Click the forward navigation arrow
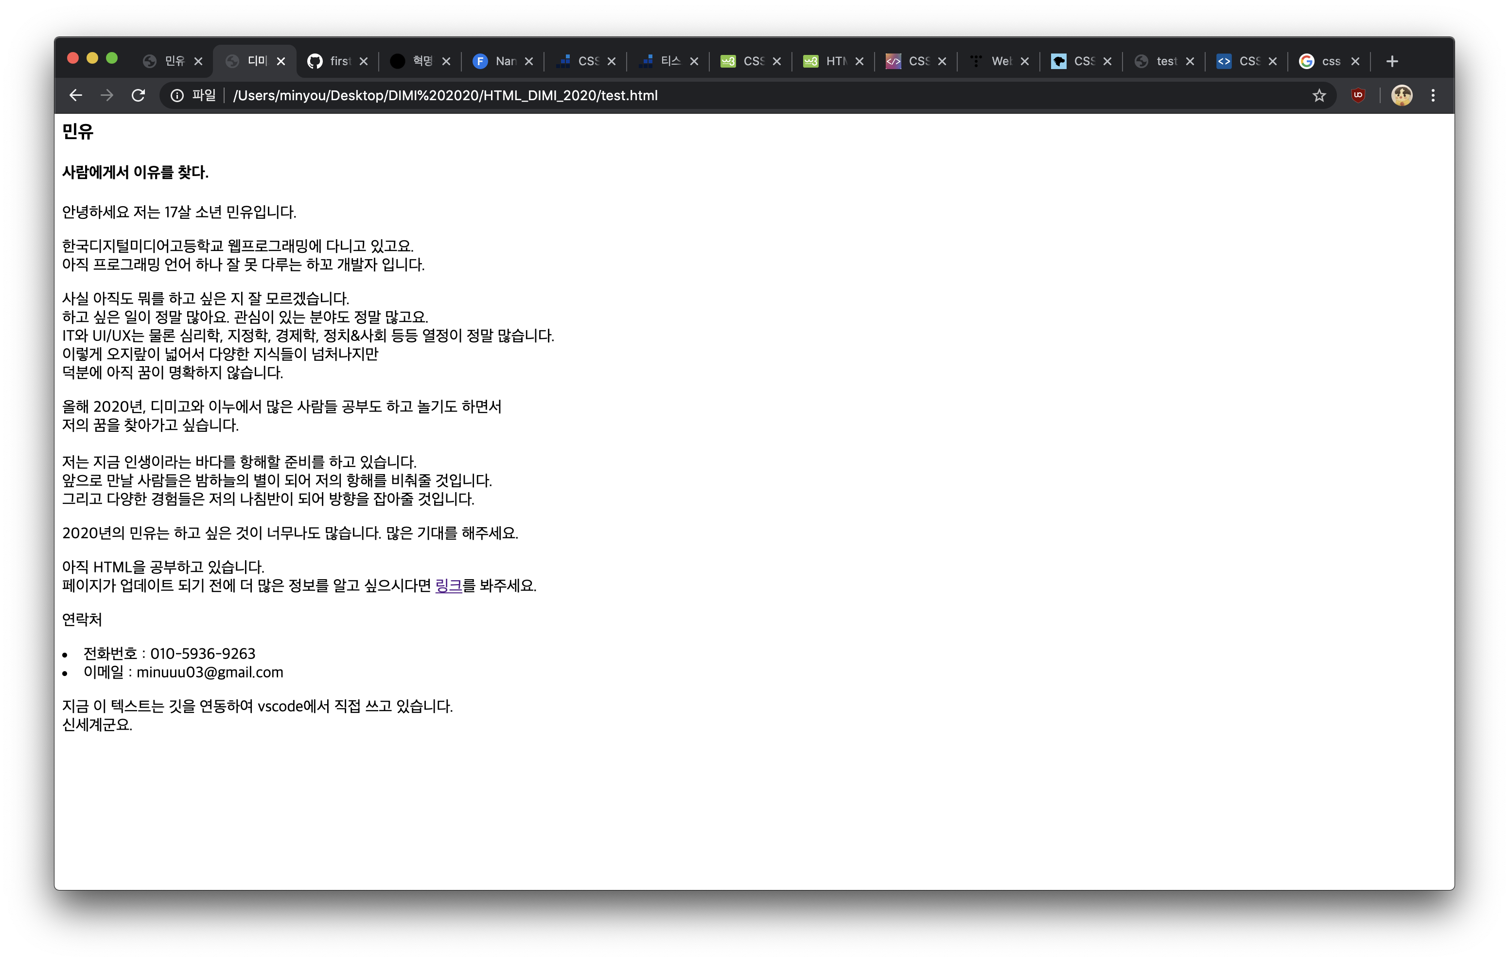 [107, 95]
